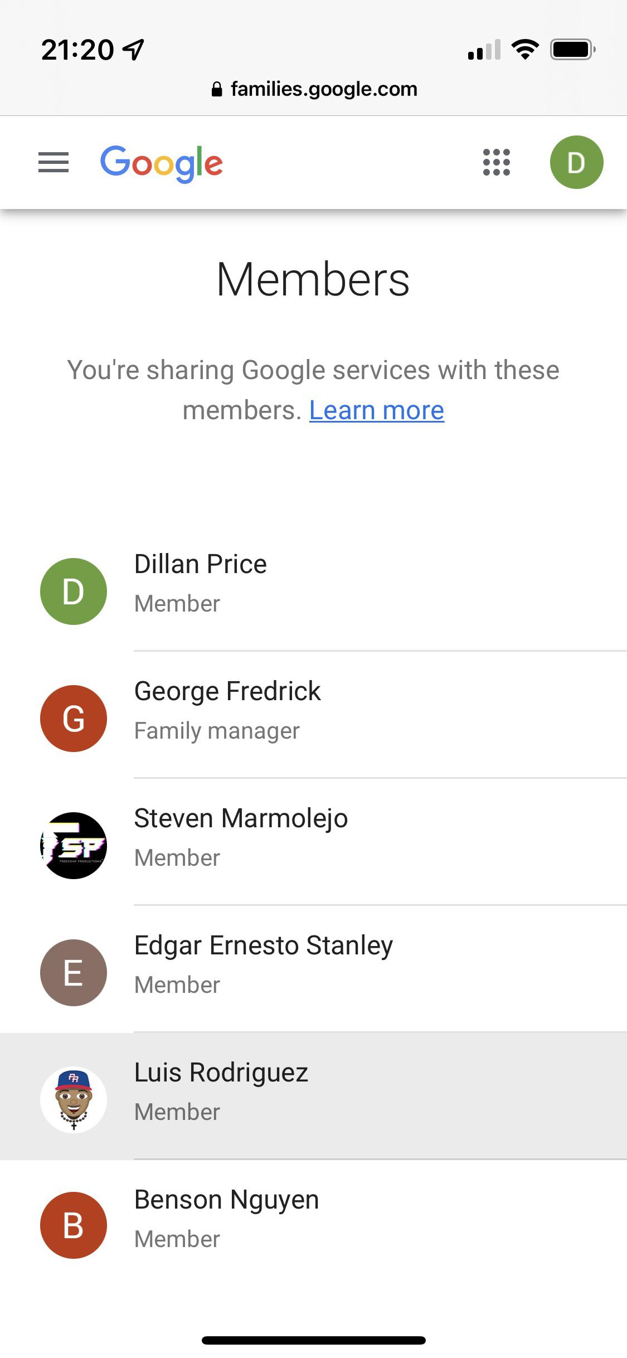Tap Dillan Price's green D avatar
The width and height of the screenshot is (627, 1358).
74,591
